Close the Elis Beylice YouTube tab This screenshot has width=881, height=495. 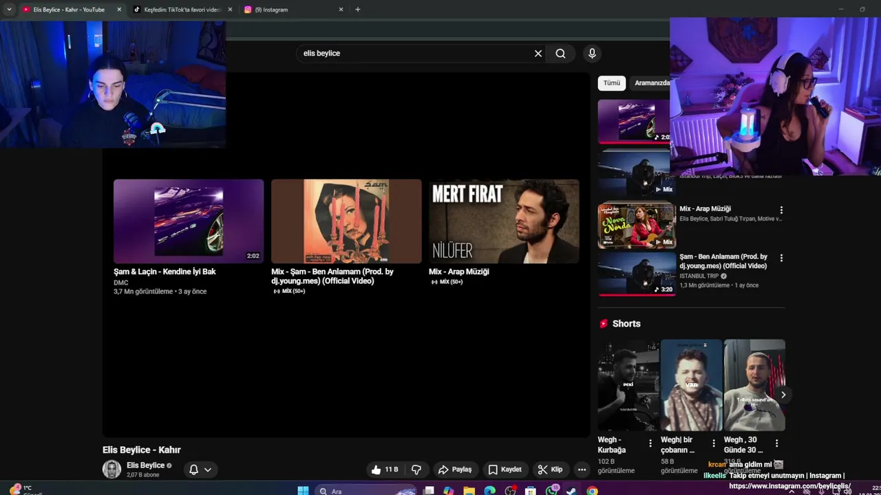tap(119, 10)
